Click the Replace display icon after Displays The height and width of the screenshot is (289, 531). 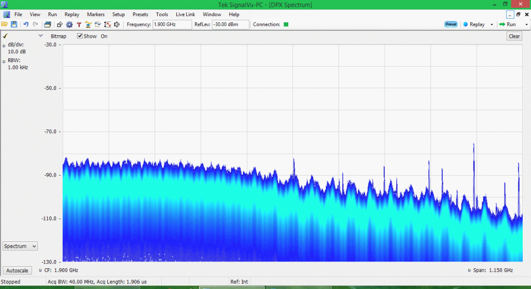(x=60, y=24)
